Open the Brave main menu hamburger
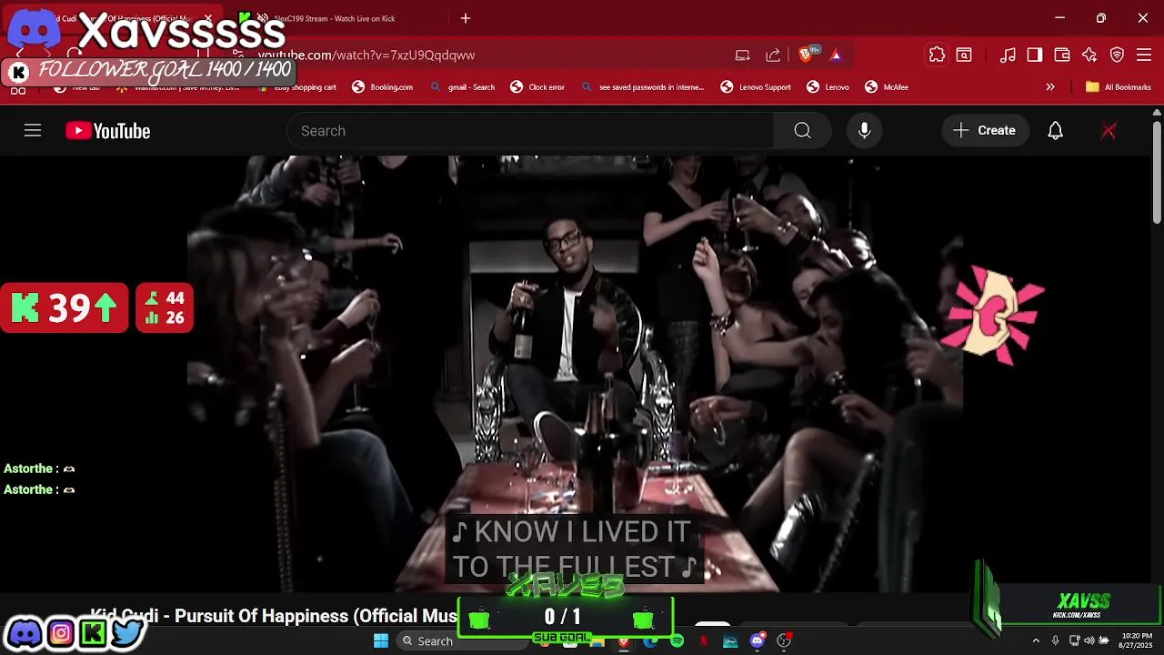1164x655 pixels. [x=1144, y=55]
